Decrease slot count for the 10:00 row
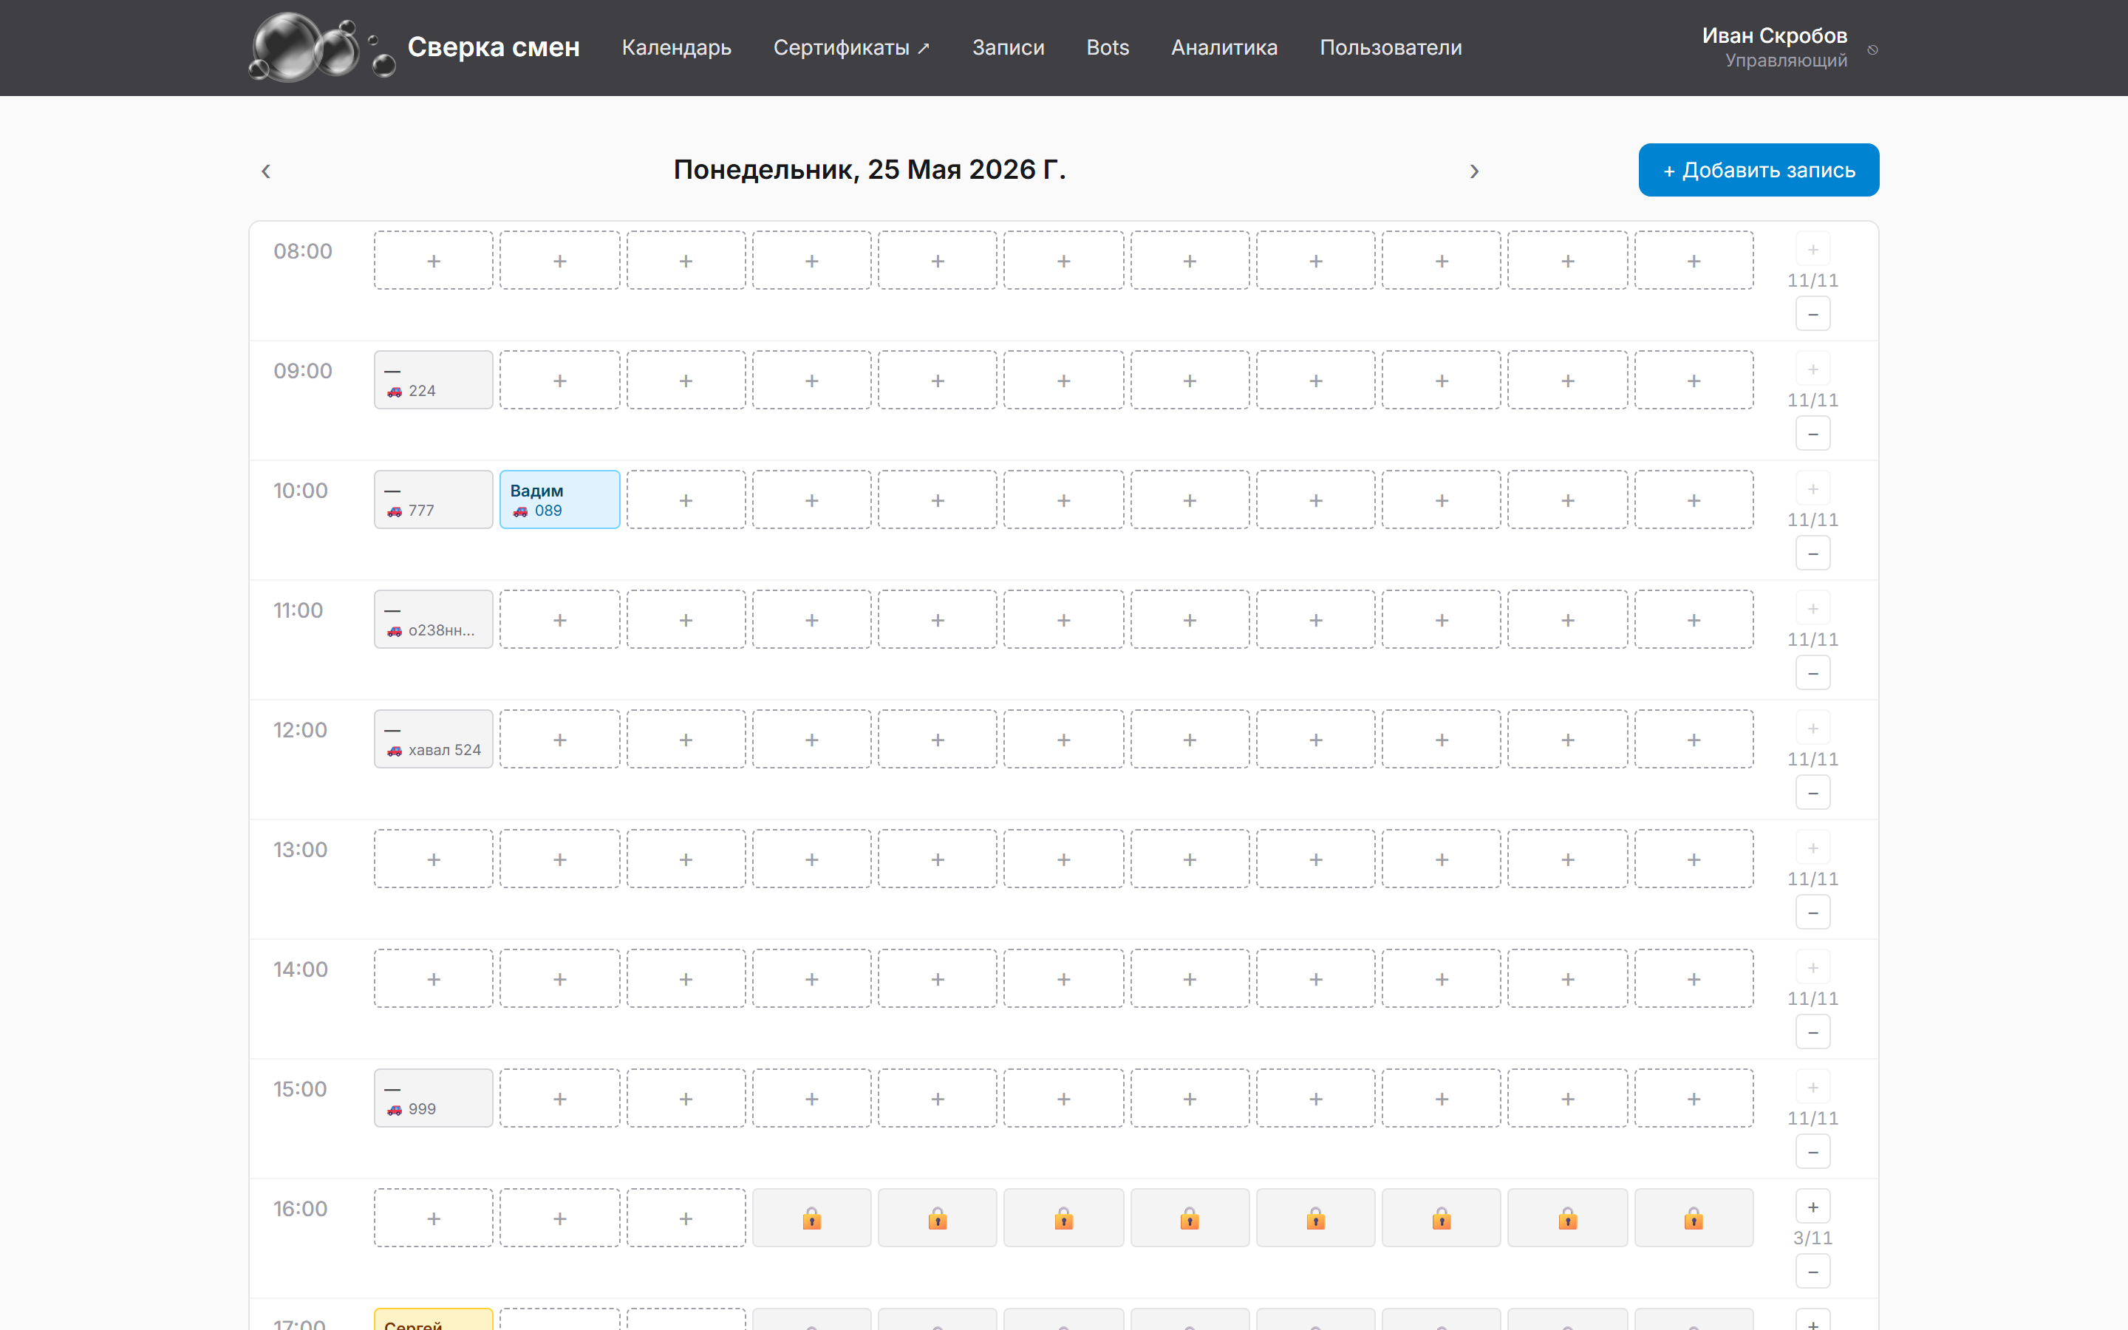 coord(1812,553)
